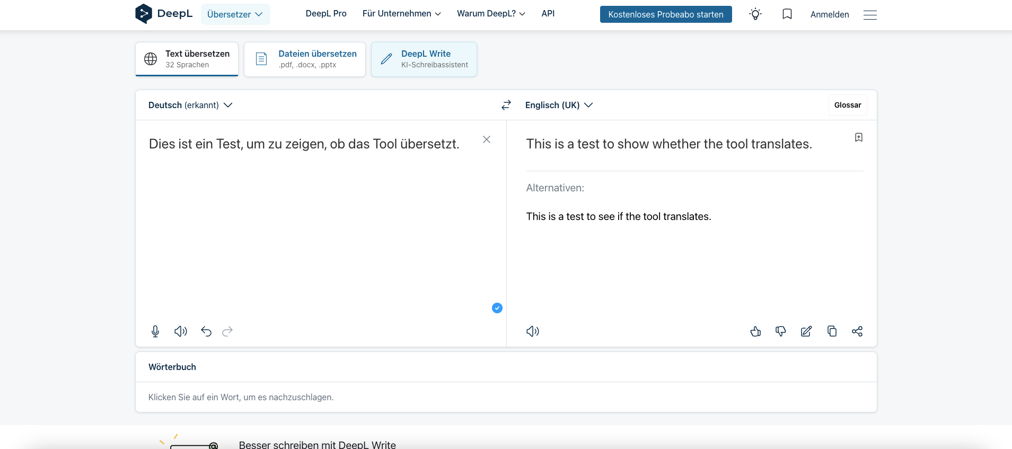
Task: Click the dictionary hint text
Action: 241,397
